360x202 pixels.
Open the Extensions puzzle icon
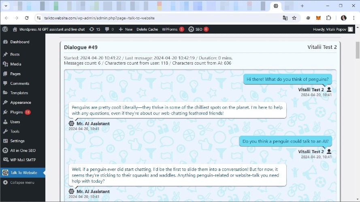(328, 18)
